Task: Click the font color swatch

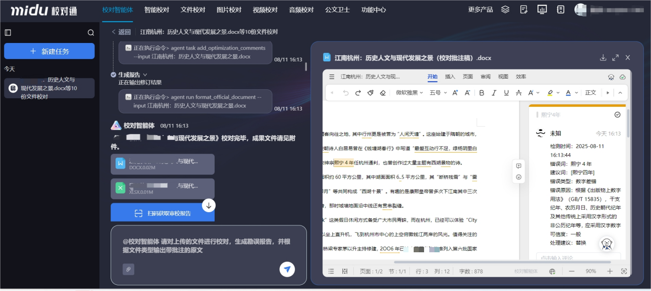Action: tap(567, 93)
